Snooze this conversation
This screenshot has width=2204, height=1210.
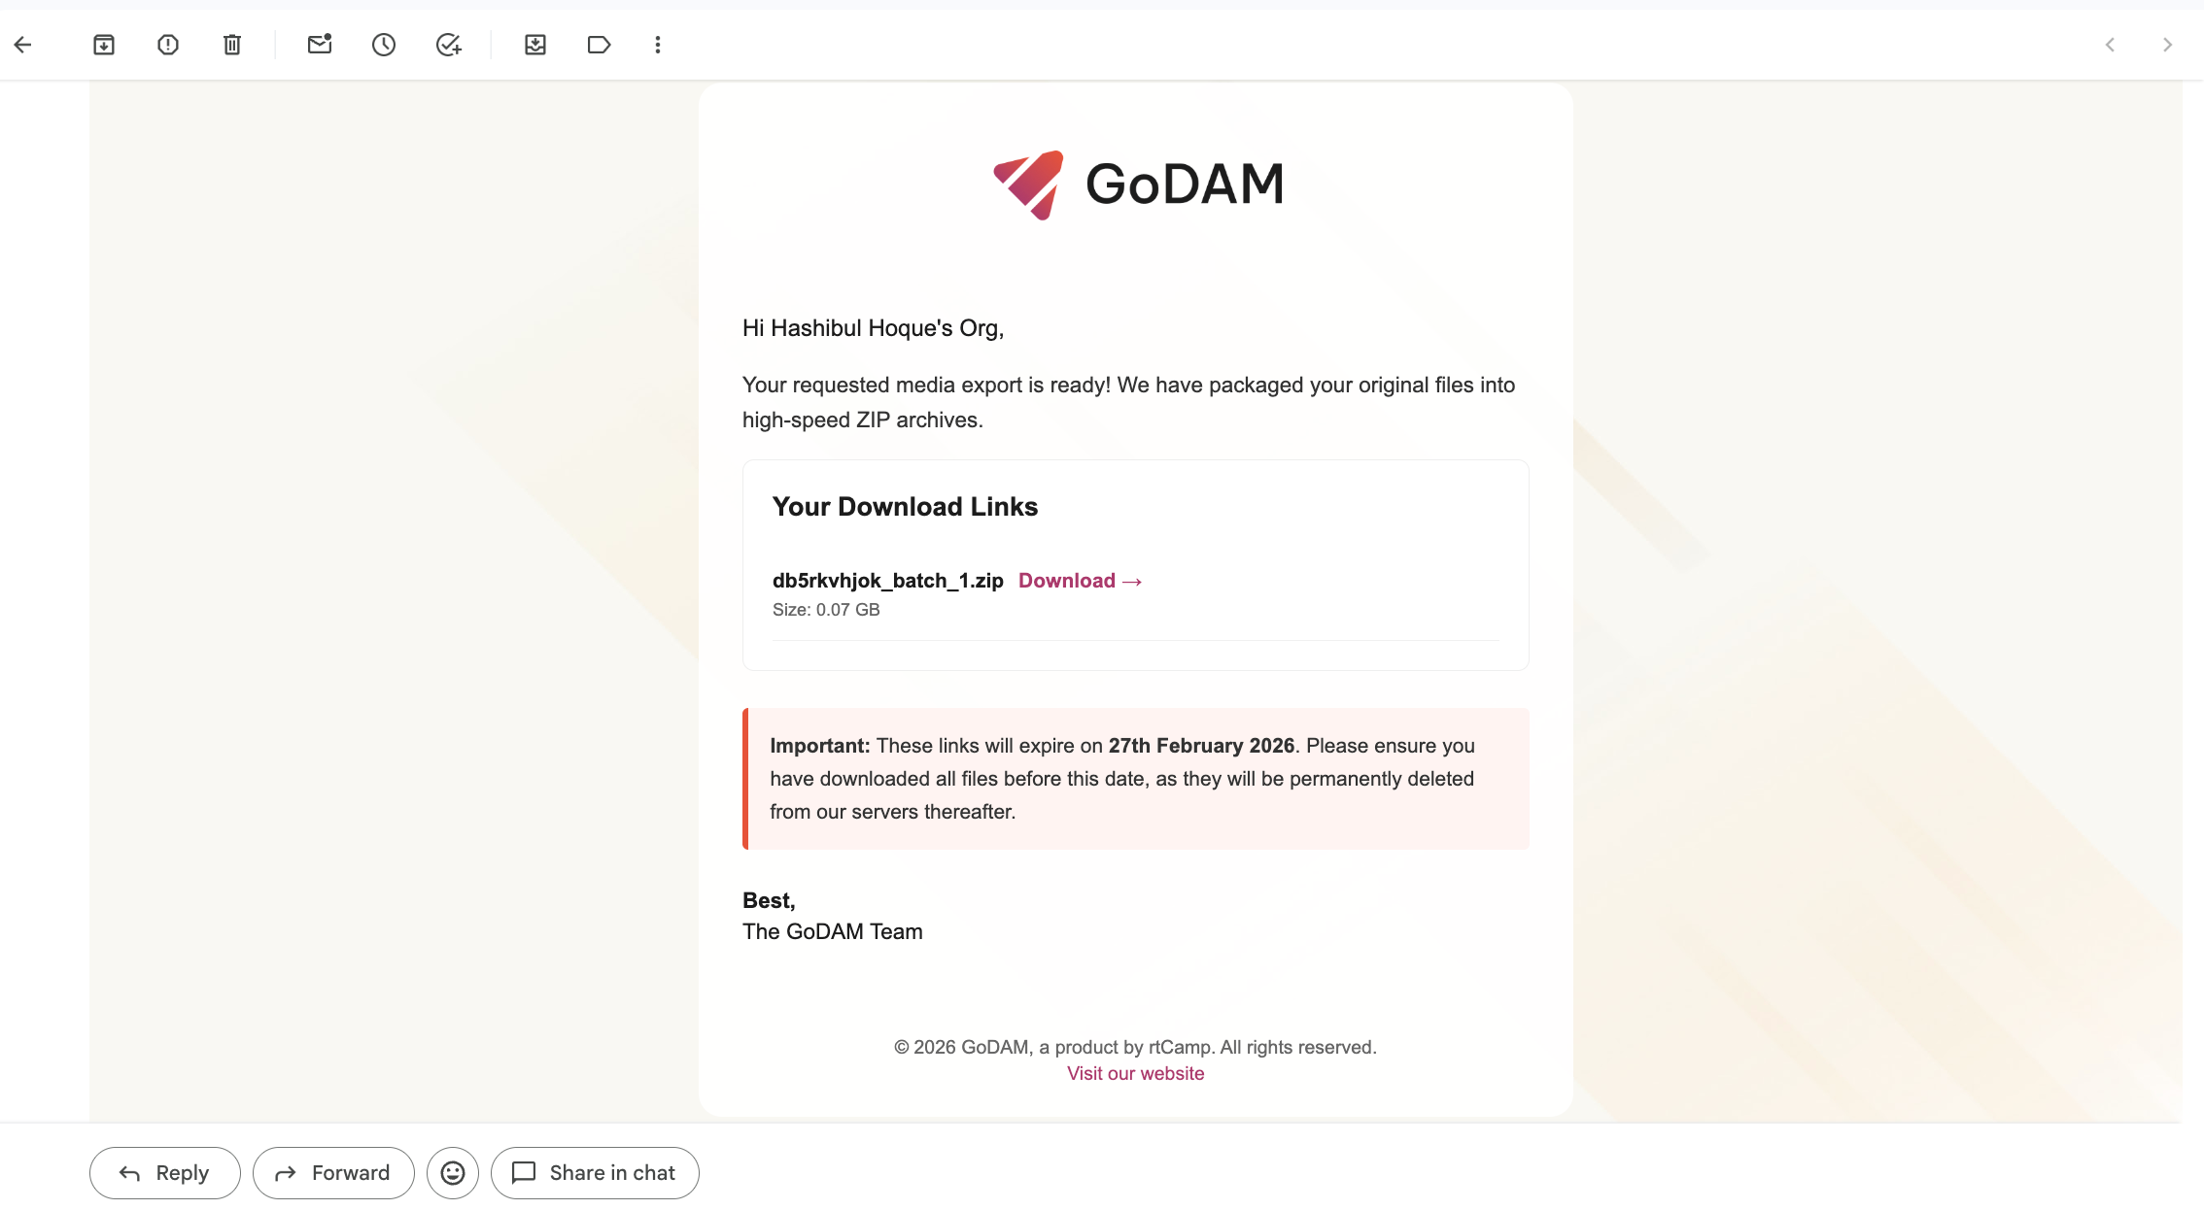383,45
